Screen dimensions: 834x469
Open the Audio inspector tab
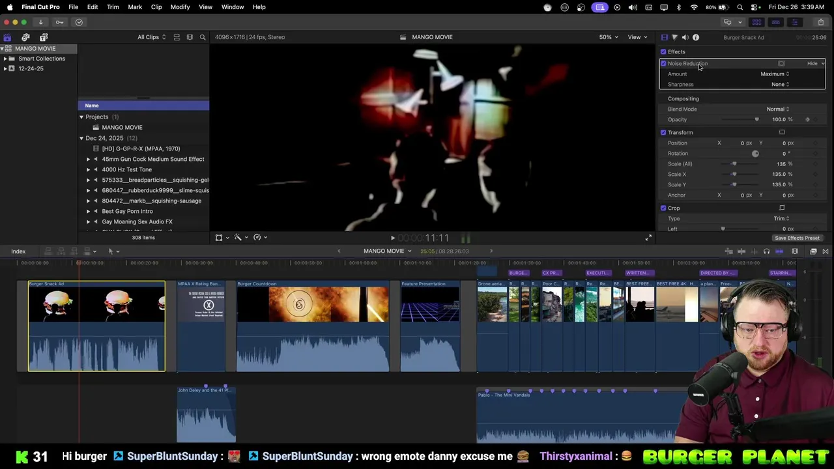(685, 37)
